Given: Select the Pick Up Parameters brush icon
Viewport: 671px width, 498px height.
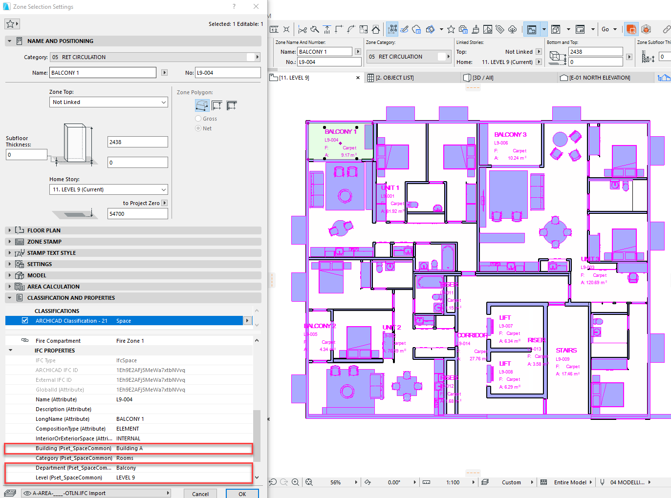Looking at the screenshot, I should [476, 29].
